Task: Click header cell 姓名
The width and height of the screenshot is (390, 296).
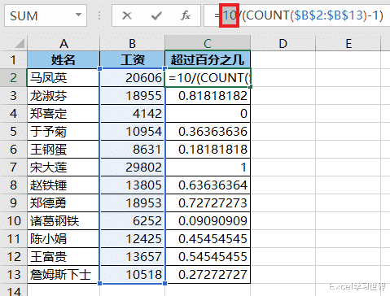Action: pyautogui.click(x=64, y=59)
